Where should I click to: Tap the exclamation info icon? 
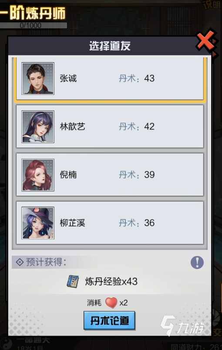pyautogui.click(x=197, y=262)
